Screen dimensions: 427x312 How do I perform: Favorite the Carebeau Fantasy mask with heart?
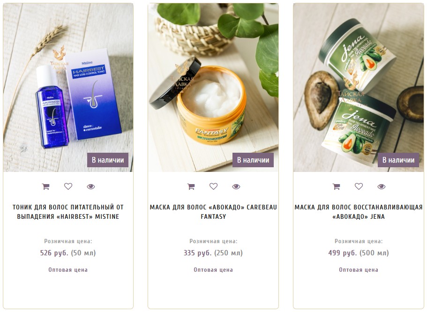[214, 186]
